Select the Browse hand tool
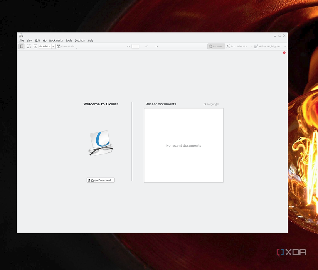 coord(216,47)
